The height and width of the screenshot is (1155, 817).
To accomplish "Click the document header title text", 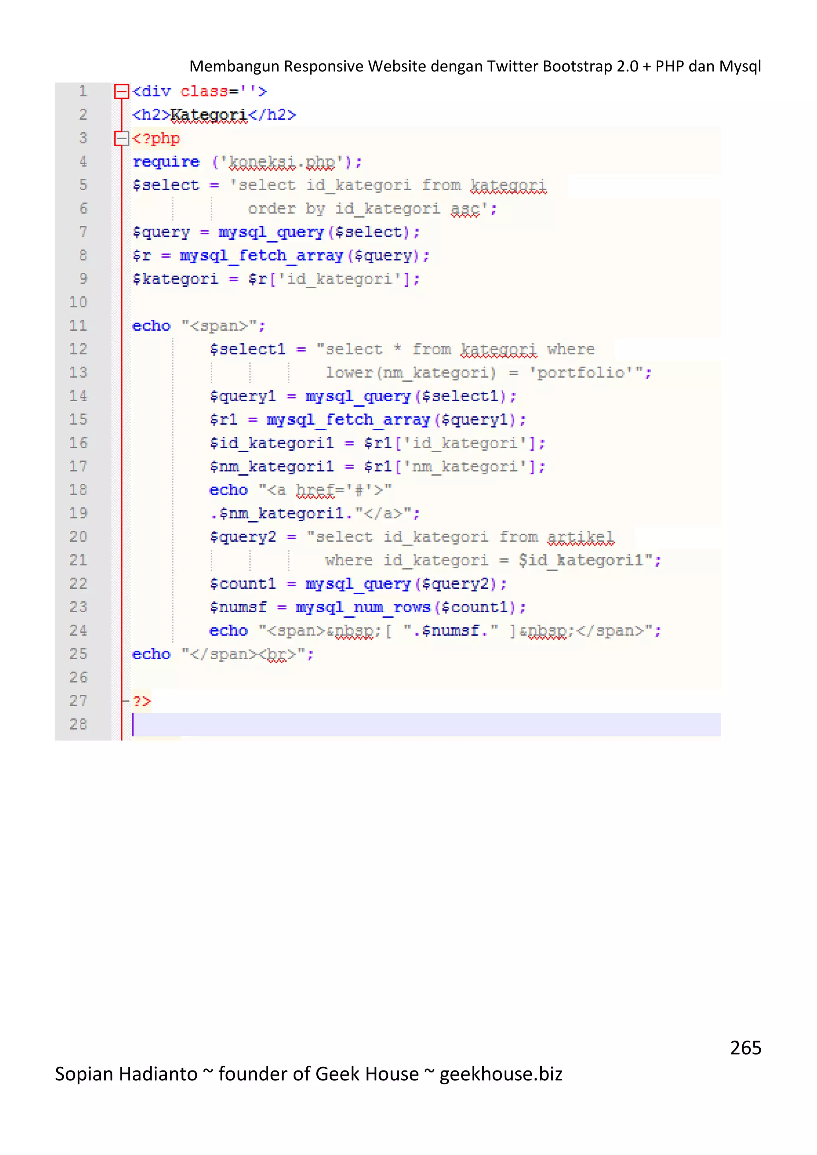I will point(474,66).
